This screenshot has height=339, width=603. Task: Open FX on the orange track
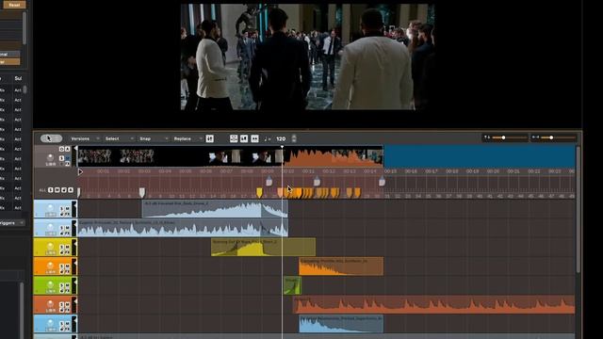coord(67,272)
